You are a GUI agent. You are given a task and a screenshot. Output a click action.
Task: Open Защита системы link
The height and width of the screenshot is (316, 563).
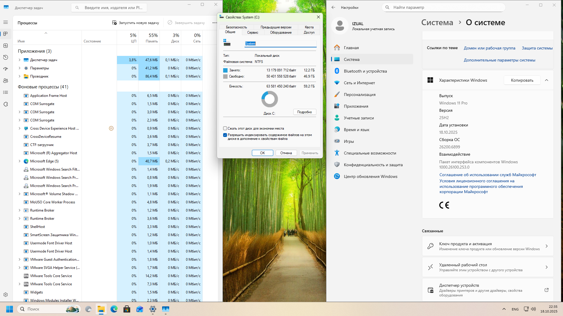tap(537, 48)
